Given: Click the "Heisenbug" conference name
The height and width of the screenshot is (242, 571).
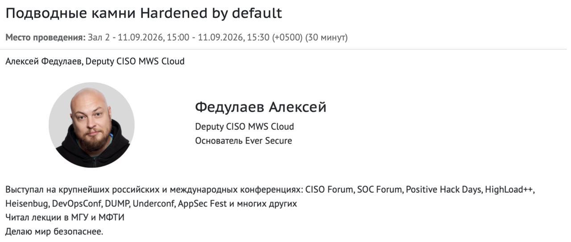Looking at the screenshot, I should pos(28,204).
